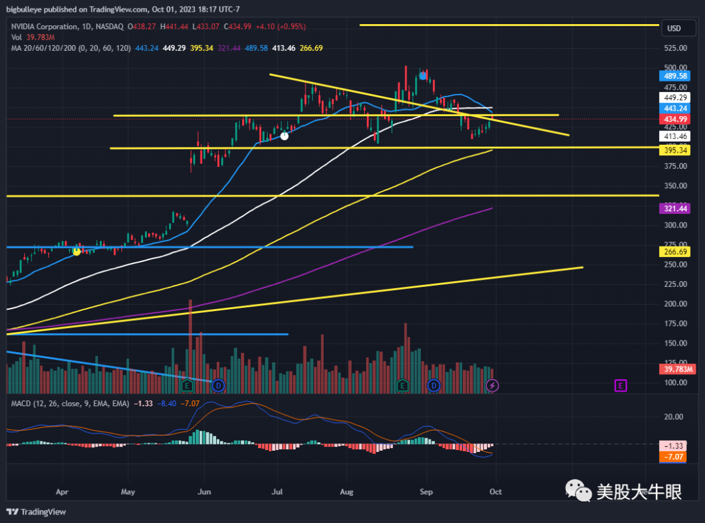Screen dimensions: 705x523
Task: Click the C434.99 close value in the header
Action: point(238,27)
